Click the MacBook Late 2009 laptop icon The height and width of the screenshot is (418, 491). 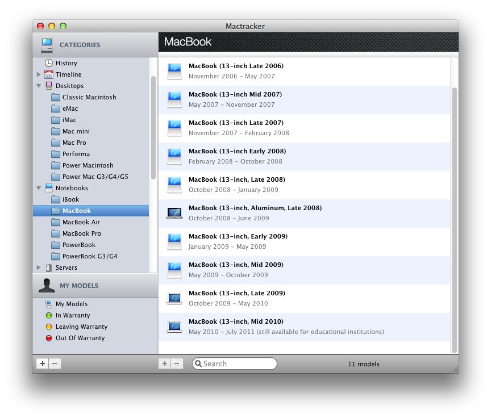point(174,299)
